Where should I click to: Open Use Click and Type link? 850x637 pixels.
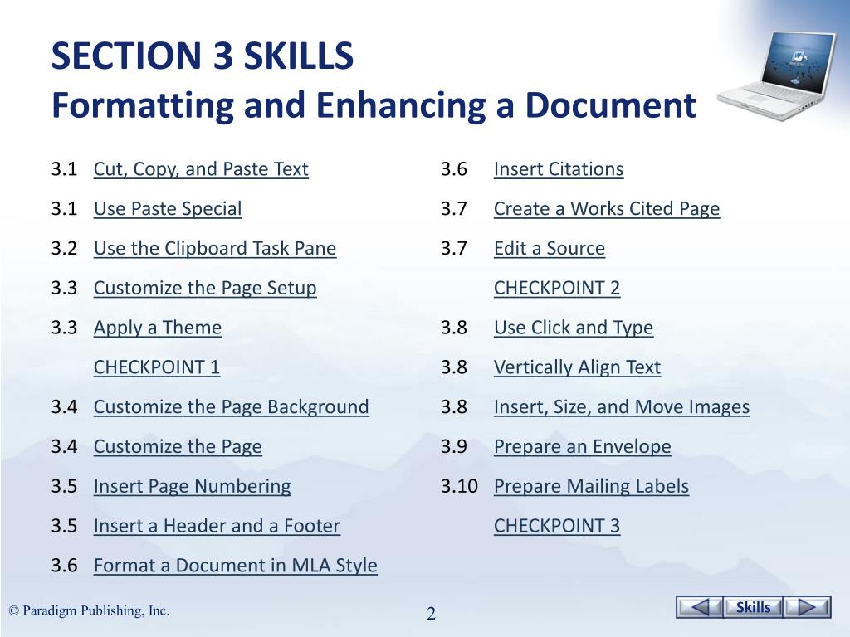(574, 327)
